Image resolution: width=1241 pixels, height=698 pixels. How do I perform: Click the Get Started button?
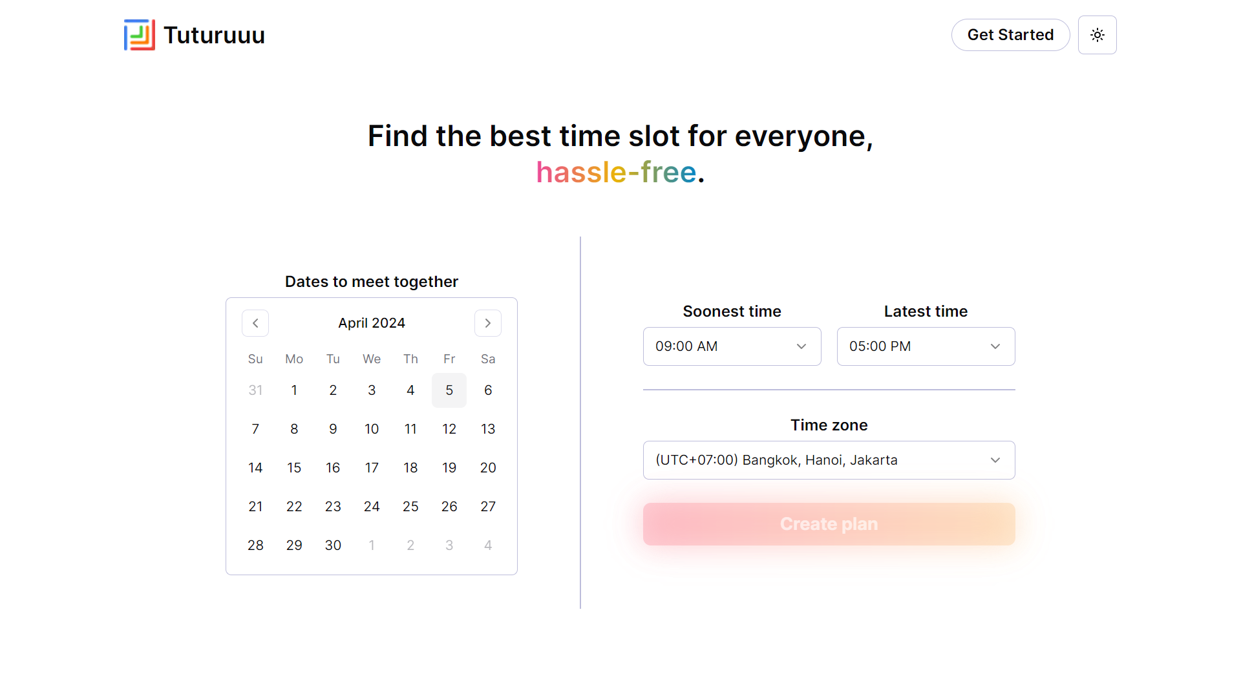tap(1011, 35)
